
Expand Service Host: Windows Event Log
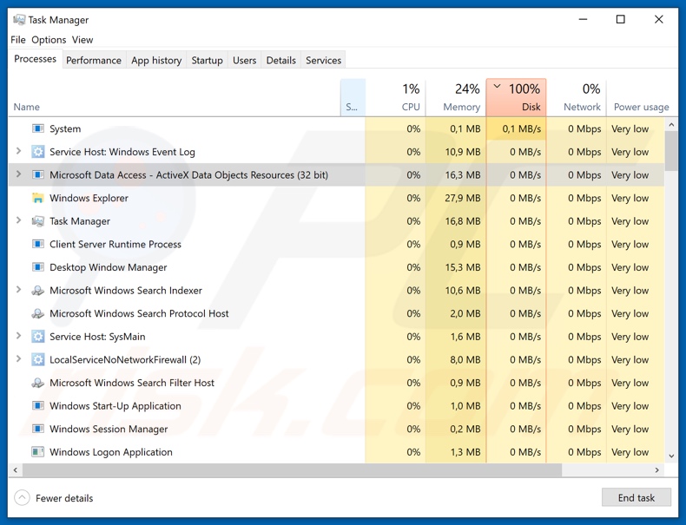tap(18, 151)
